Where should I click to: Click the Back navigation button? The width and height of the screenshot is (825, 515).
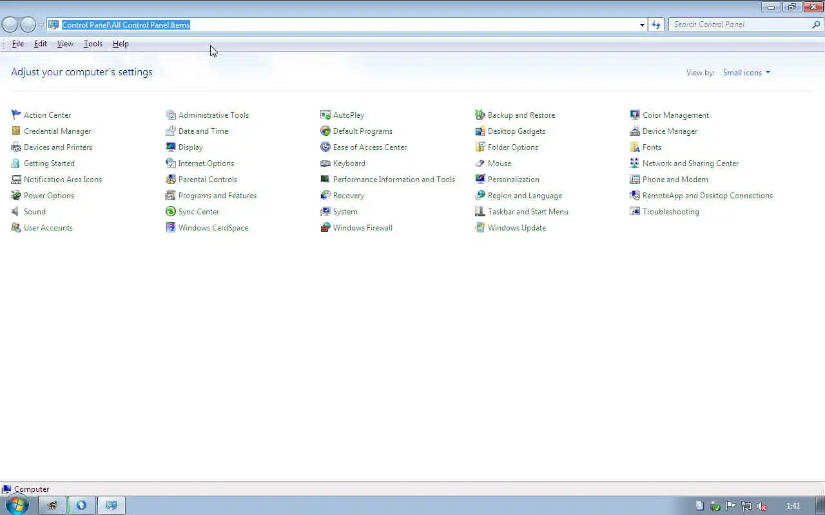point(10,24)
